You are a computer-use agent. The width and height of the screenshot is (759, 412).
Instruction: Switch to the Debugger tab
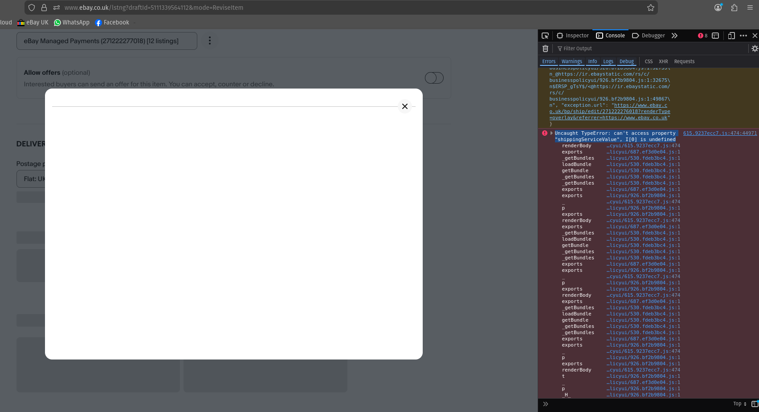coord(649,36)
